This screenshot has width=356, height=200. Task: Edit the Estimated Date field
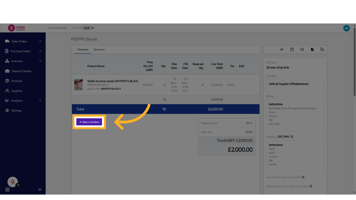click(x=311, y=186)
